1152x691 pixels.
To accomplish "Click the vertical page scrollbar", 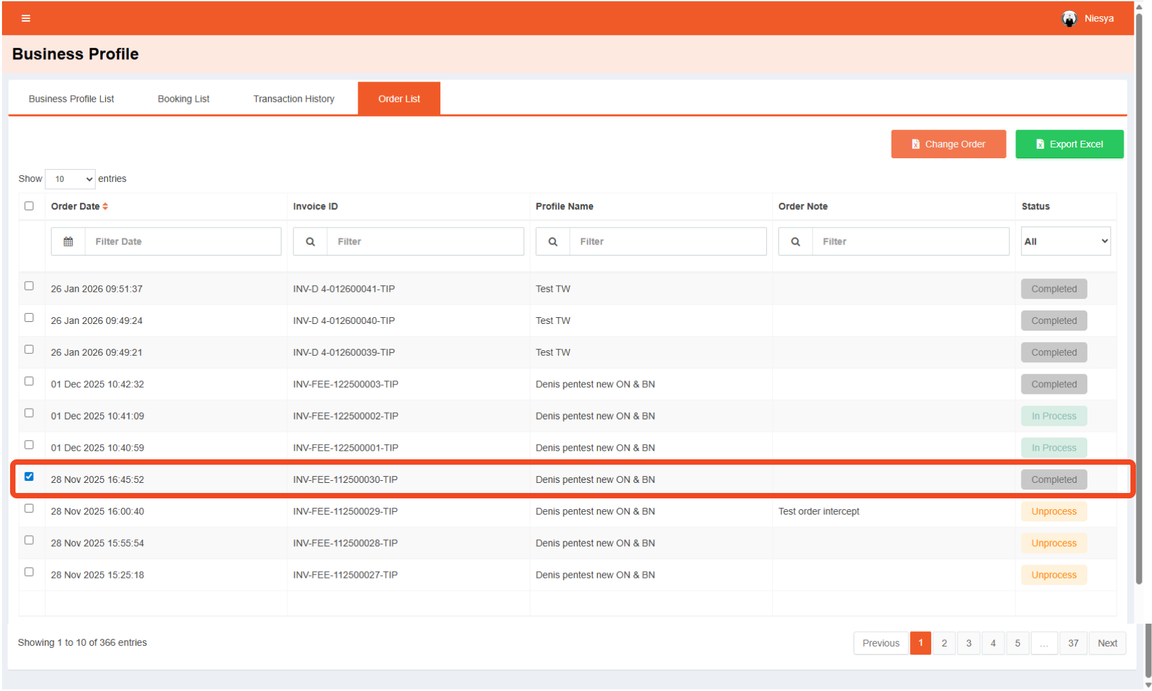I will (1139, 296).
